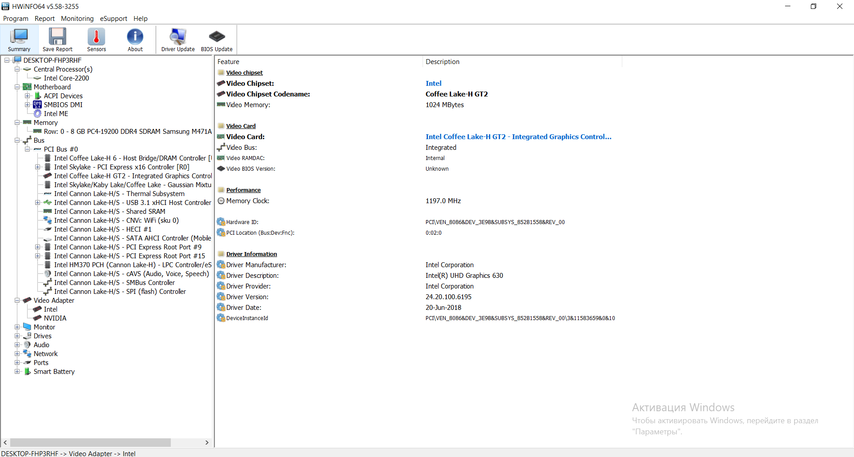
Task: Click the Motherboard tree icon
Action: (27, 87)
